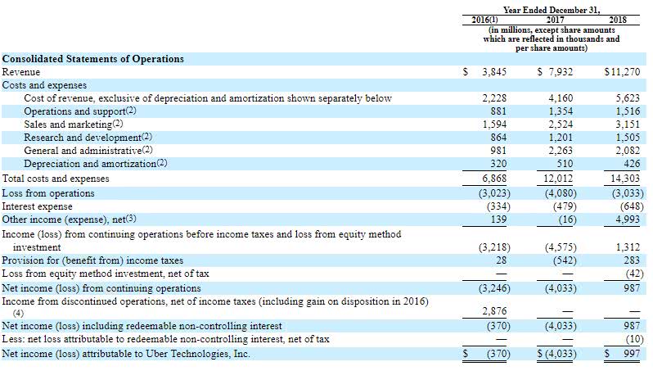Click the Year Ended December 31 header
Viewport: 653px width, 371px height.
point(552,10)
